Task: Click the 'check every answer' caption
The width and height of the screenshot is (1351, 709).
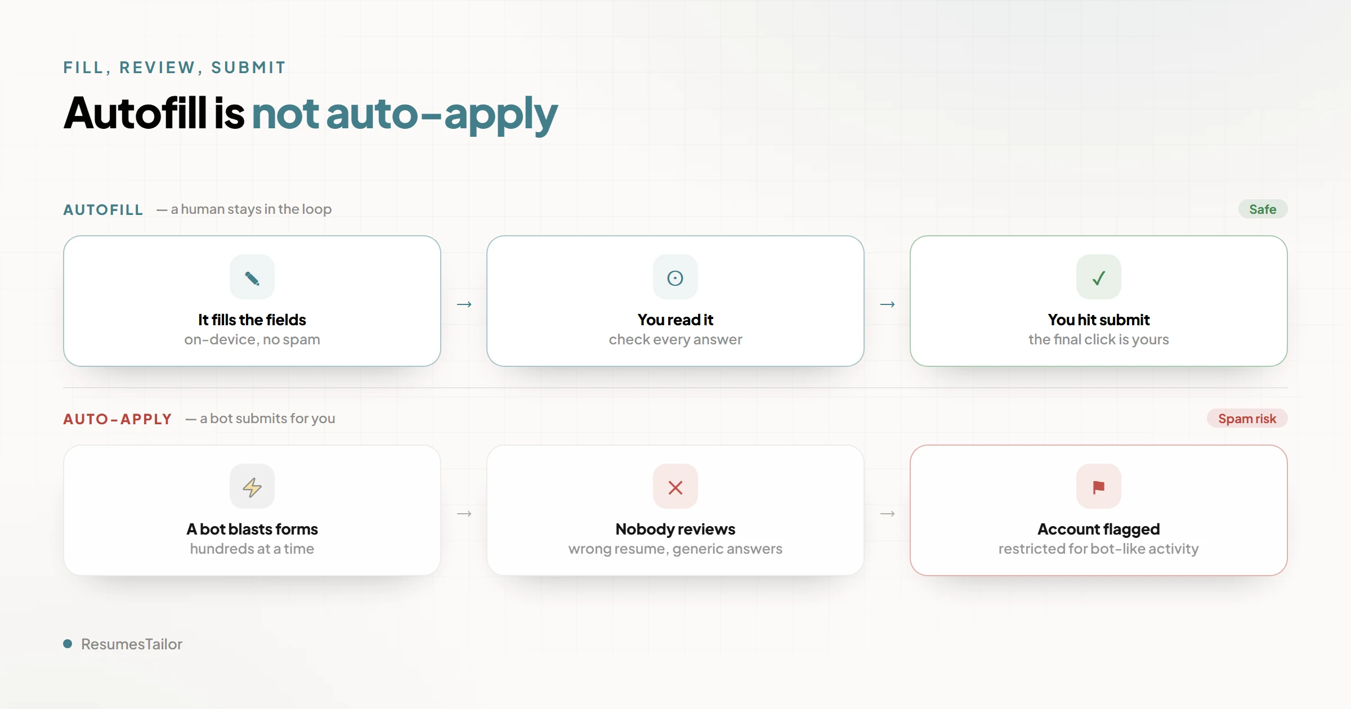Action: tap(675, 340)
